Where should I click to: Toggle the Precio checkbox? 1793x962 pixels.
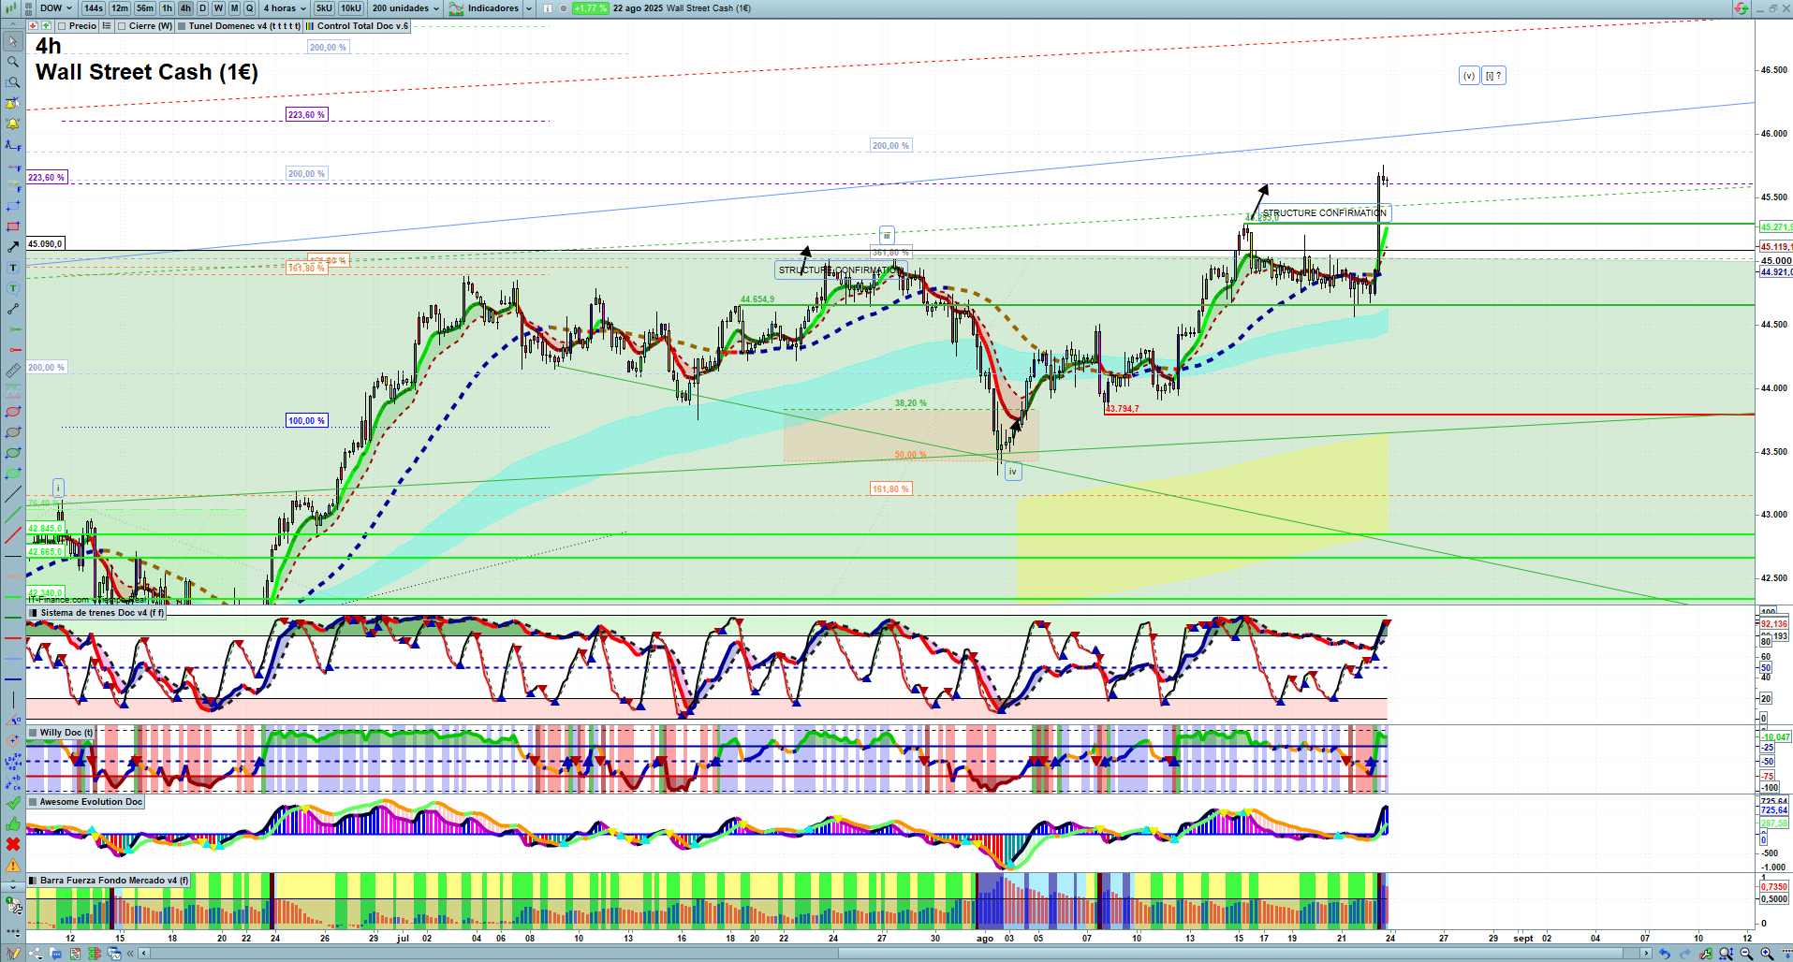[x=62, y=26]
